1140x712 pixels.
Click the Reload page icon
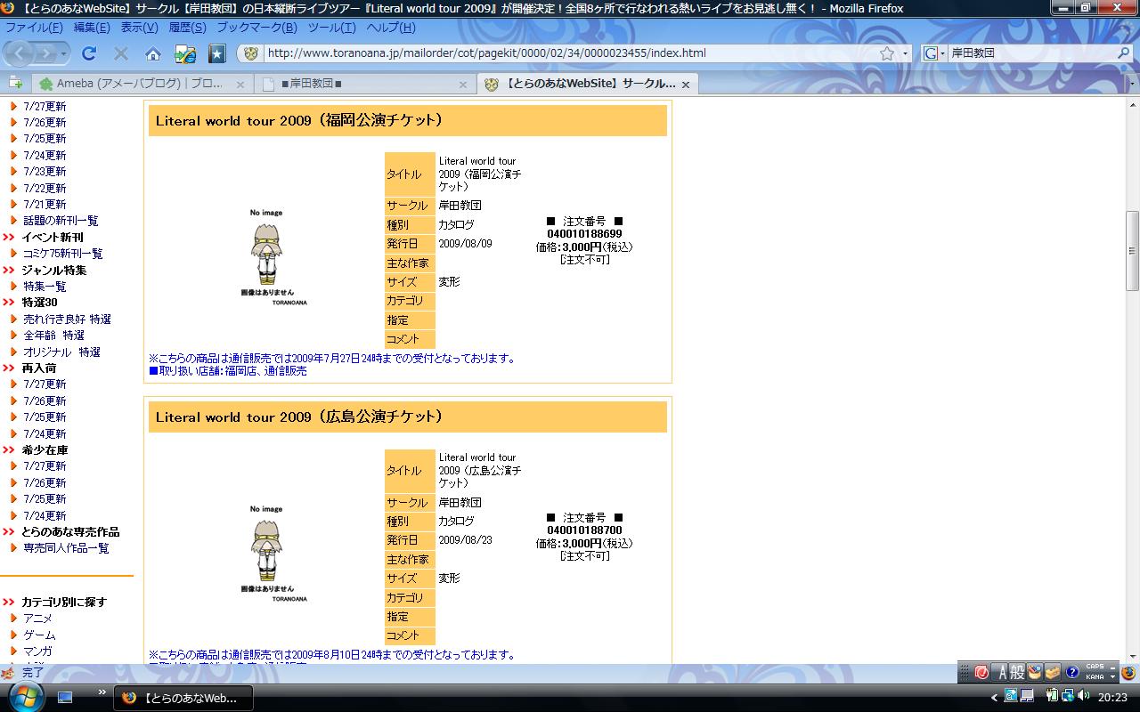pos(89,53)
